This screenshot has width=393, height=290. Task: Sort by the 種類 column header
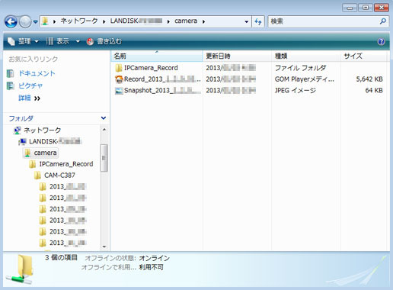tap(306, 56)
